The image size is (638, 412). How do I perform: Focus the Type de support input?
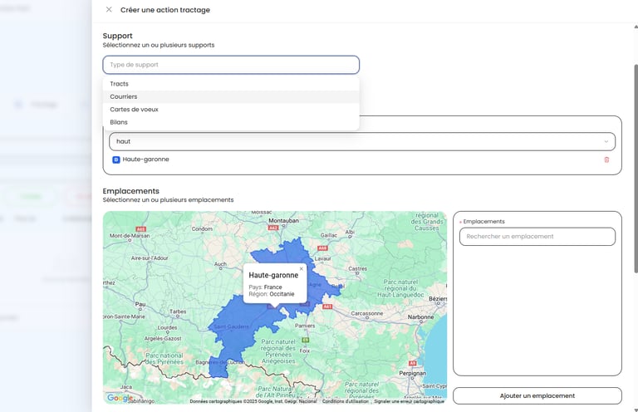[x=231, y=65]
